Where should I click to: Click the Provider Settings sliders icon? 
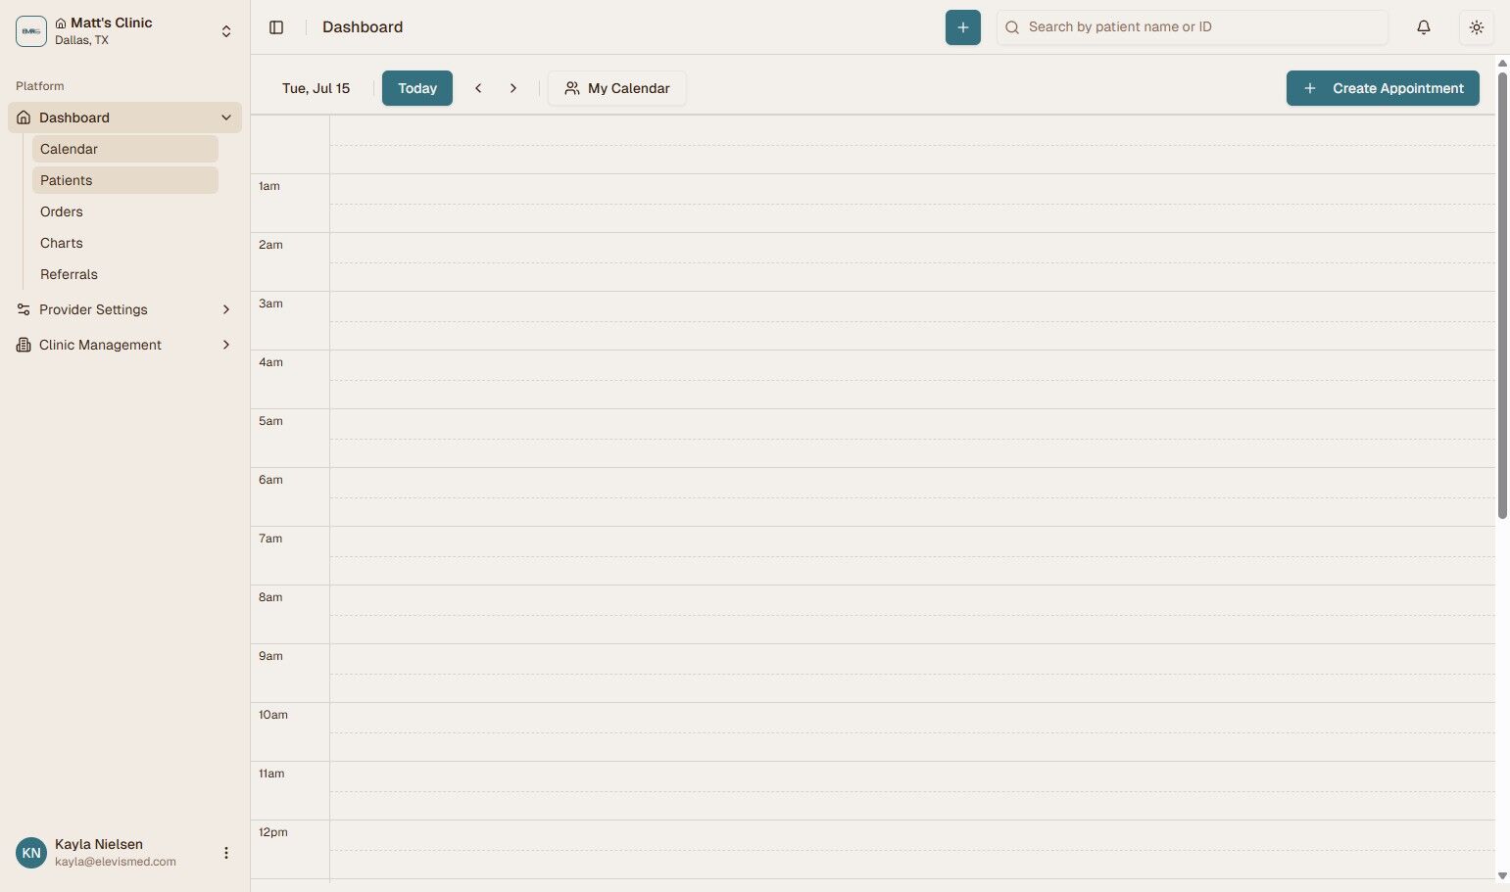coord(24,309)
